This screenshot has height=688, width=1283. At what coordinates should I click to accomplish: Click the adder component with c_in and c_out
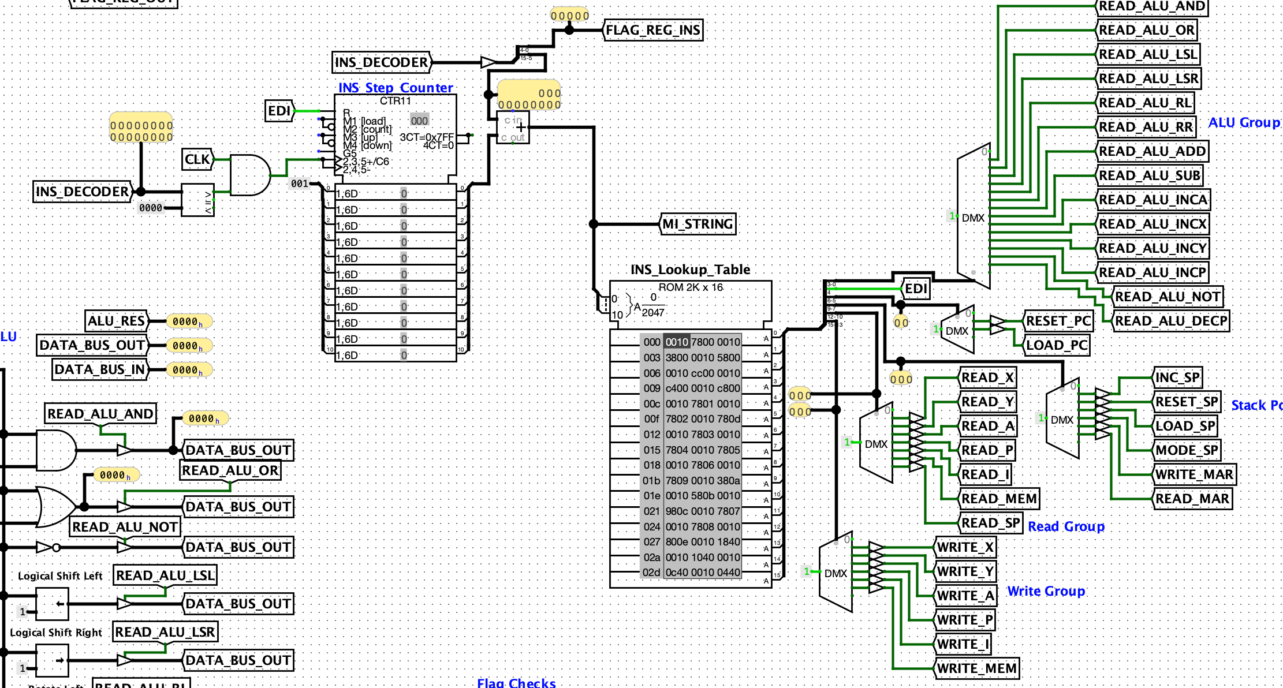[x=513, y=128]
